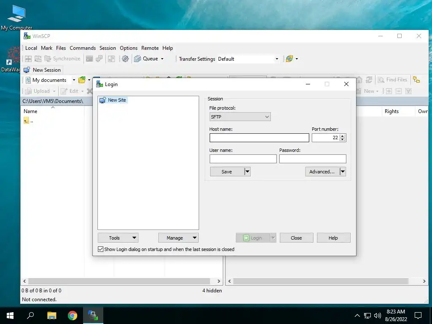Open the Console terminal icon in toolbar
Screen dimensions: 432x324
pos(89,59)
